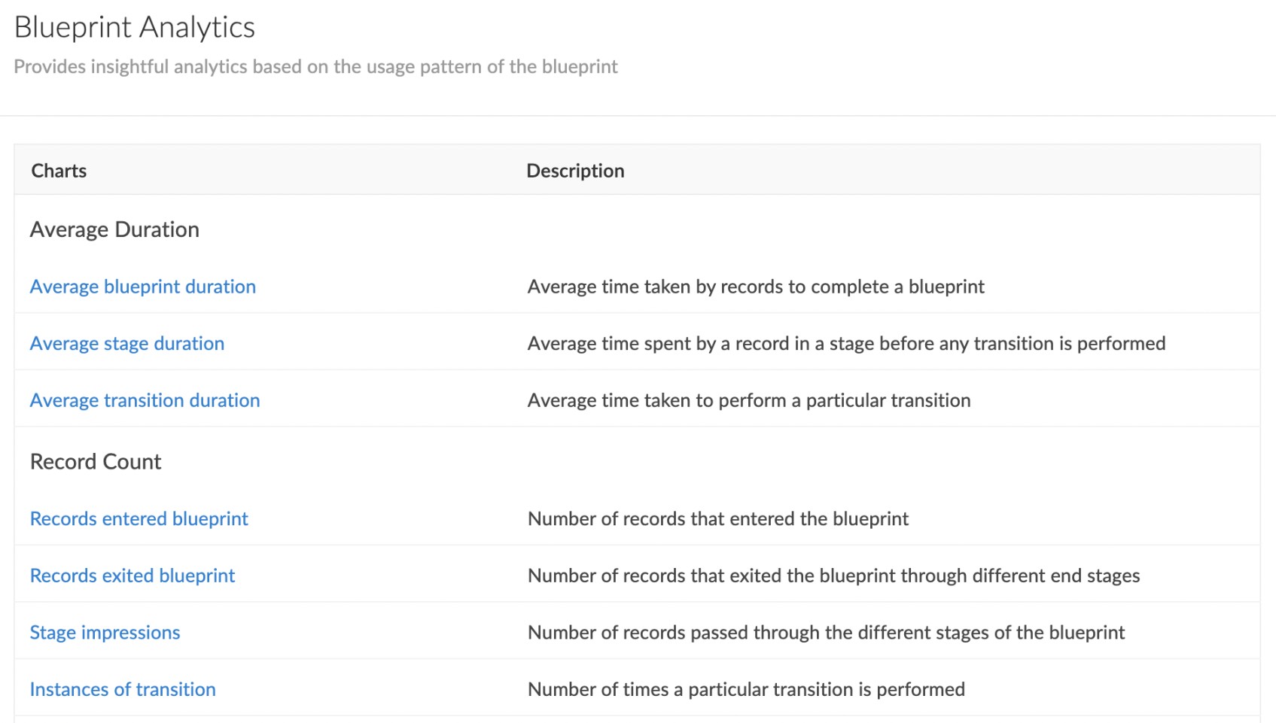This screenshot has width=1276, height=723.
Task: Open the Records entered blueprint chart
Action: (x=139, y=519)
